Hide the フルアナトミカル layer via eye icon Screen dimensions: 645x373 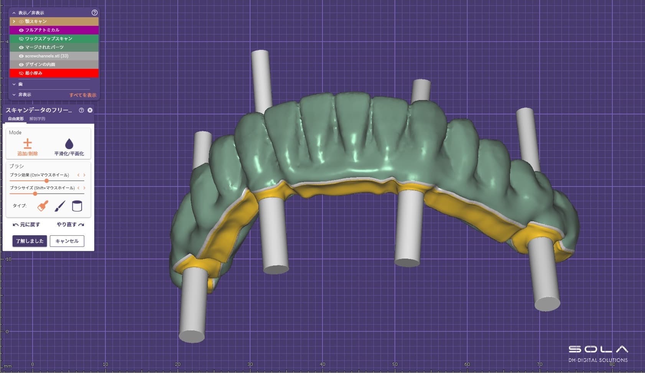pyautogui.click(x=21, y=30)
